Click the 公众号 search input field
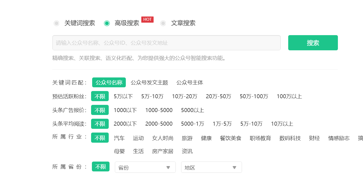This screenshot has width=363, height=177. pos(166,43)
